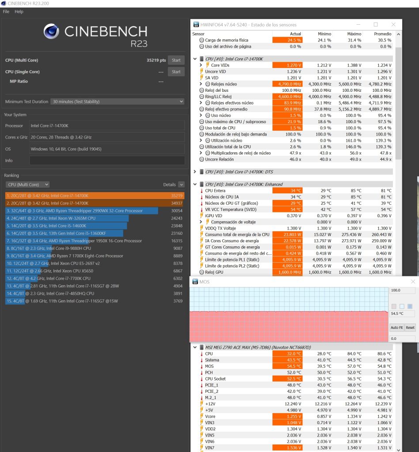Expand the Core VIDs sensor row
419x452 pixels.
point(201,65)
